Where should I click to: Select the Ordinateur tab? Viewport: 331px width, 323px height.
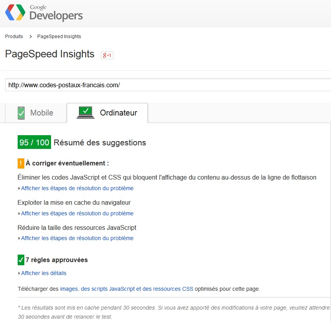tap(107, 113)
